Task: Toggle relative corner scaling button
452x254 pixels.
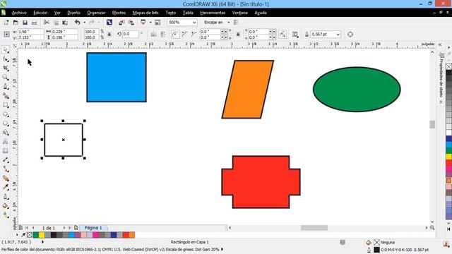Action: 282,35
